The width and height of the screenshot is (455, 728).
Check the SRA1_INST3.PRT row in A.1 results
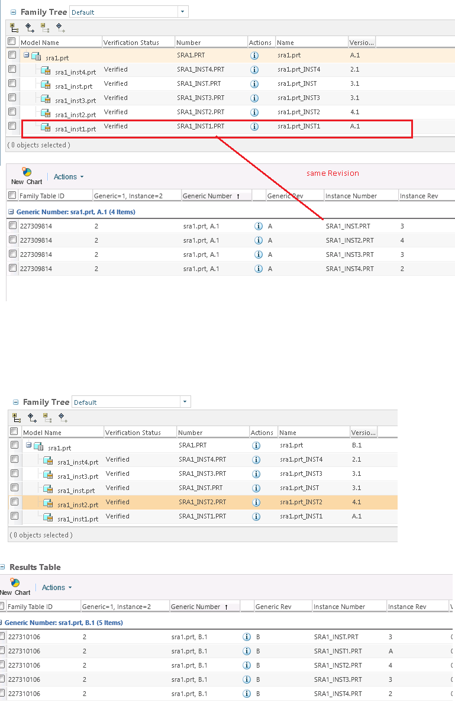[x=12, y=253]
